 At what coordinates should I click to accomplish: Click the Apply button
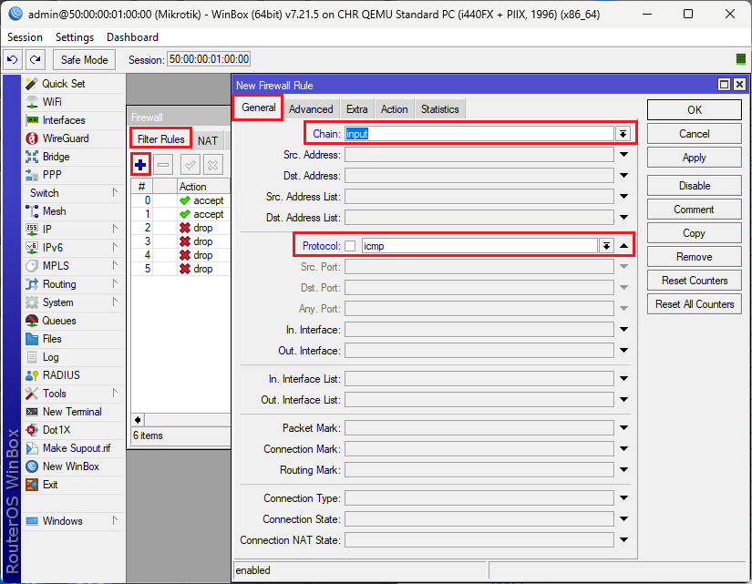(694, 158)
